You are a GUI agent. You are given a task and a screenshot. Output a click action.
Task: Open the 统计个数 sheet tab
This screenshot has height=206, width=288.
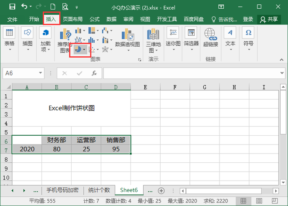click(x=99, y=190)
